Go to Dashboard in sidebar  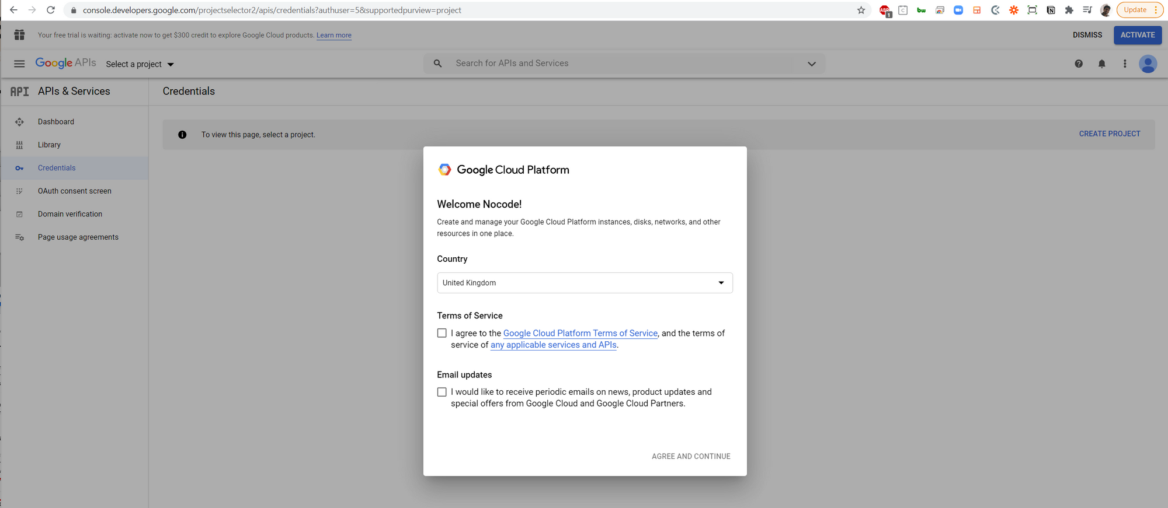[x=56, y=122]
